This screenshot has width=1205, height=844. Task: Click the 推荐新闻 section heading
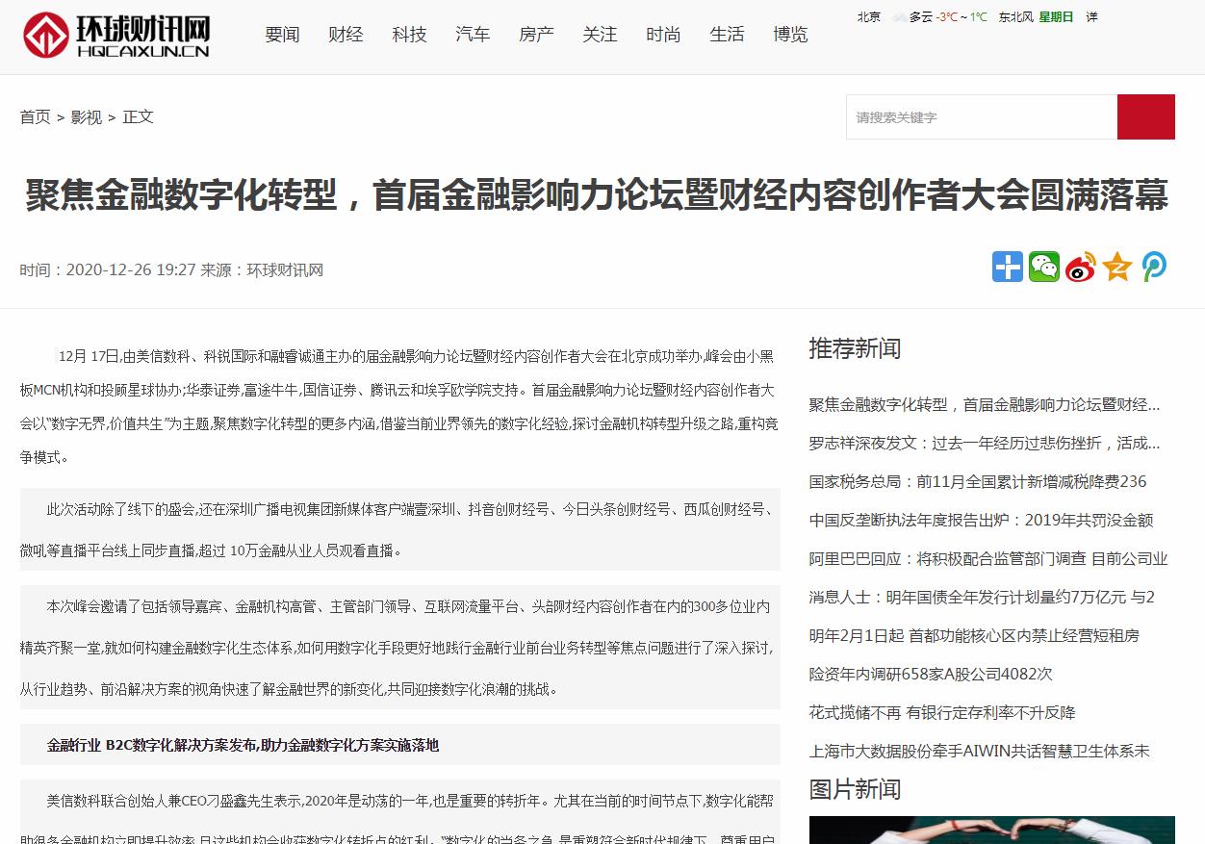tap(855, 348)
